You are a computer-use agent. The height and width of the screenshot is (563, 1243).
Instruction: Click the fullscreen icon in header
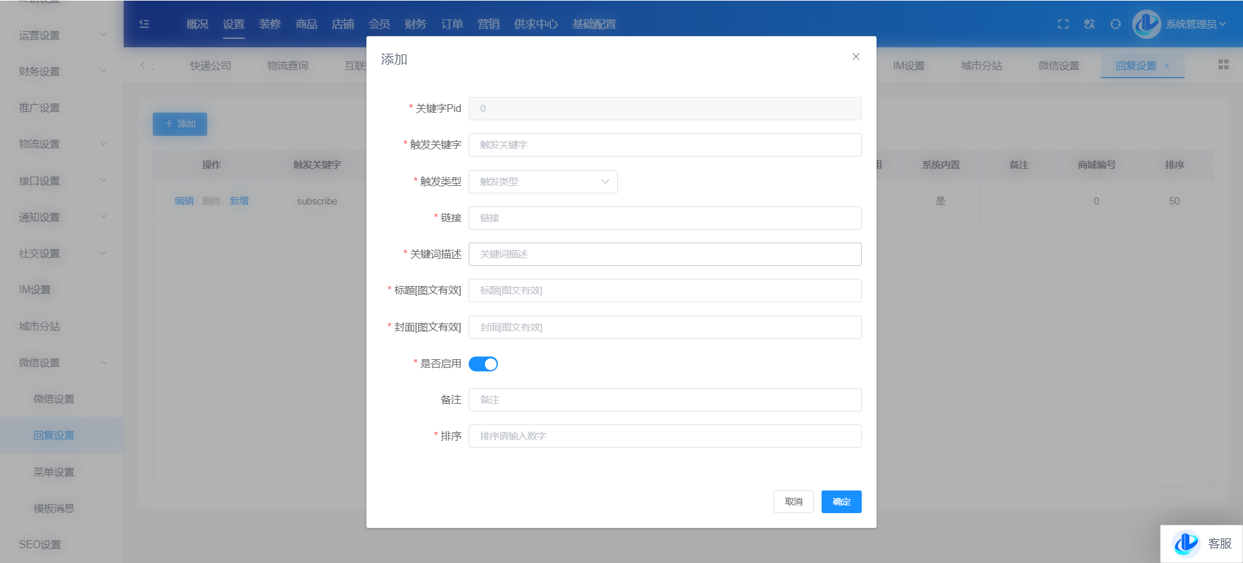1063,24
